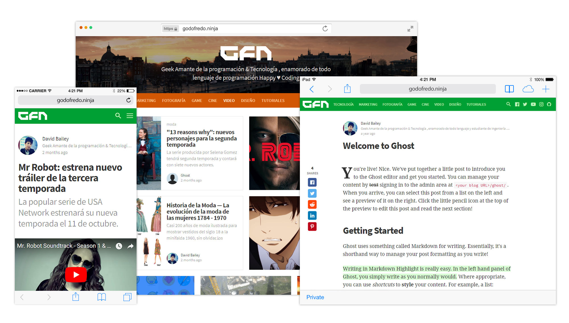Viewport: 569px width, 323px height.
Task: Click the Pinterest share icon
Action: tap(312, 226)
